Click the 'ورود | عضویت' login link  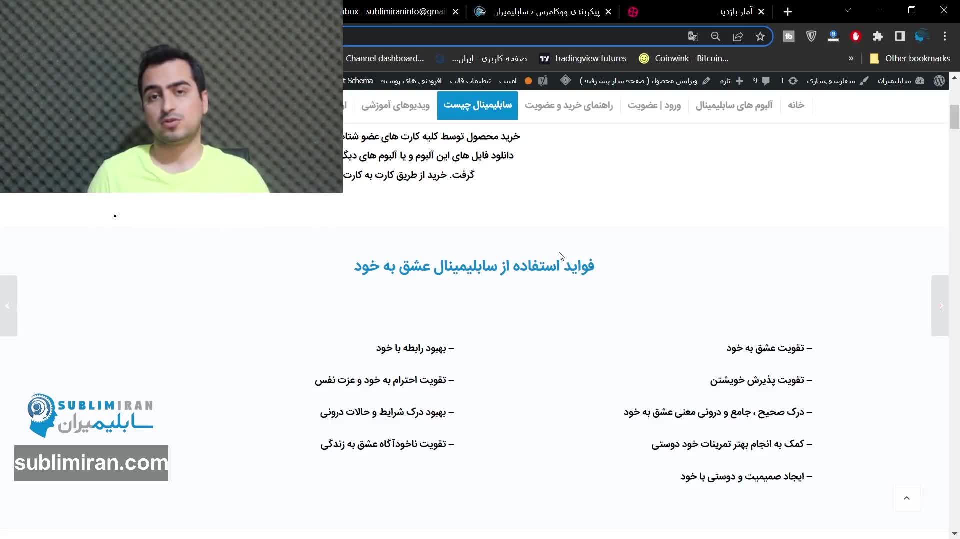click(x=654, y=105)
